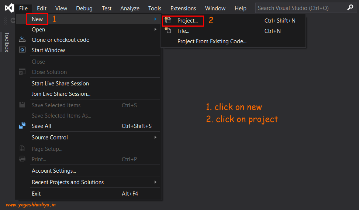Focus the Search Visual Studio box
This screenshot has height=210, width=359.
[299, 8]
